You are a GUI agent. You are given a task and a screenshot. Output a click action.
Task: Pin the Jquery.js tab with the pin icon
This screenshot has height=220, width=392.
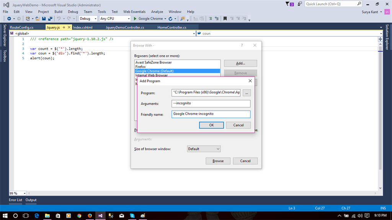(64, 27)
